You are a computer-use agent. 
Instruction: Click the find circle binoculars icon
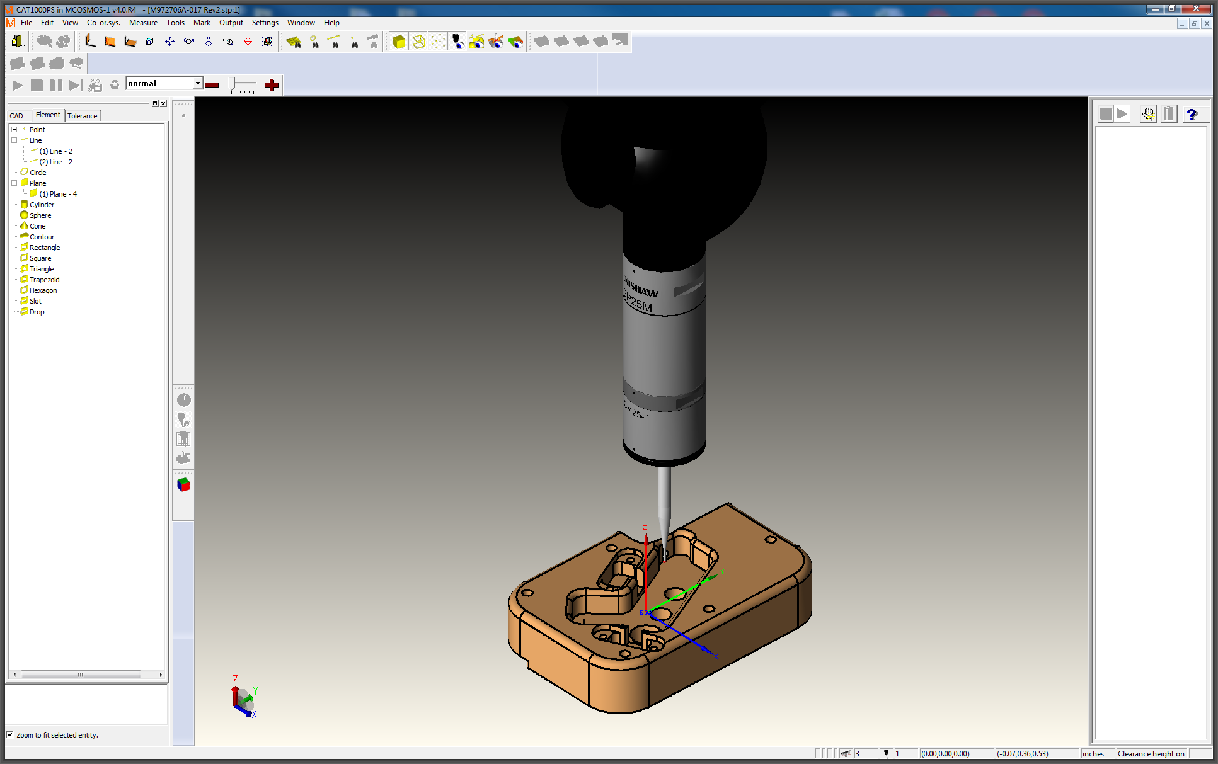coord(314,42)
